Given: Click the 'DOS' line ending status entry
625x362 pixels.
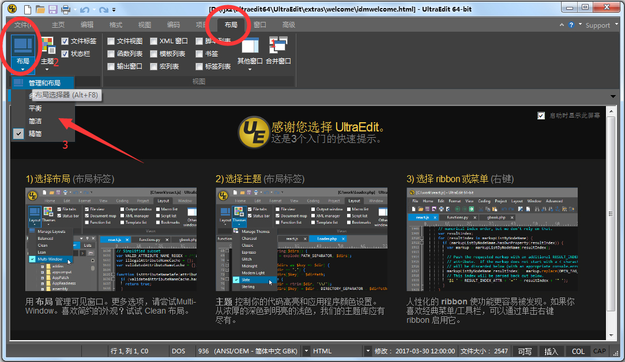Looking at the screenshot, I should pyautogui.click(x=179, y=351).
